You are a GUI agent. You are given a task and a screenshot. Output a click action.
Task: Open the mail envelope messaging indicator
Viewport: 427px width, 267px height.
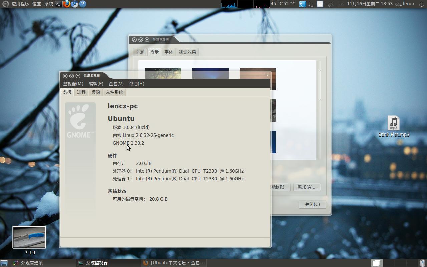[341, 4]
